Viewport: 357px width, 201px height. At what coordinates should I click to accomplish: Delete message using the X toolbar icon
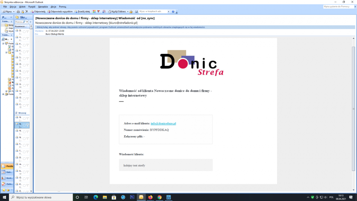click(27, 11)
